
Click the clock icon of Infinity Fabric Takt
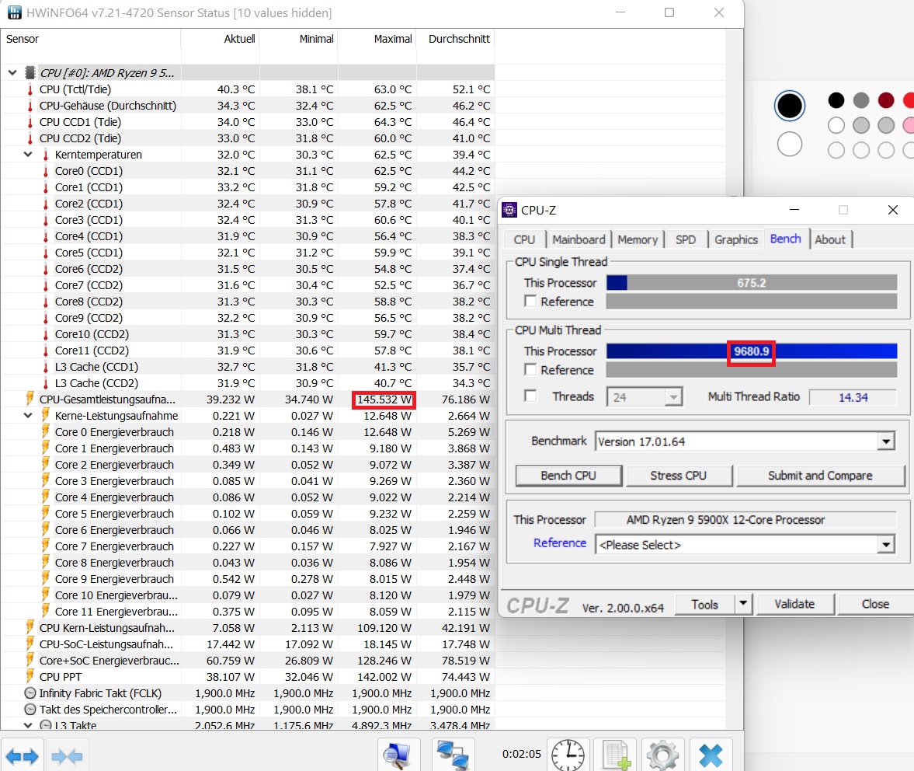pyautogui.click(x=30, y=693)
